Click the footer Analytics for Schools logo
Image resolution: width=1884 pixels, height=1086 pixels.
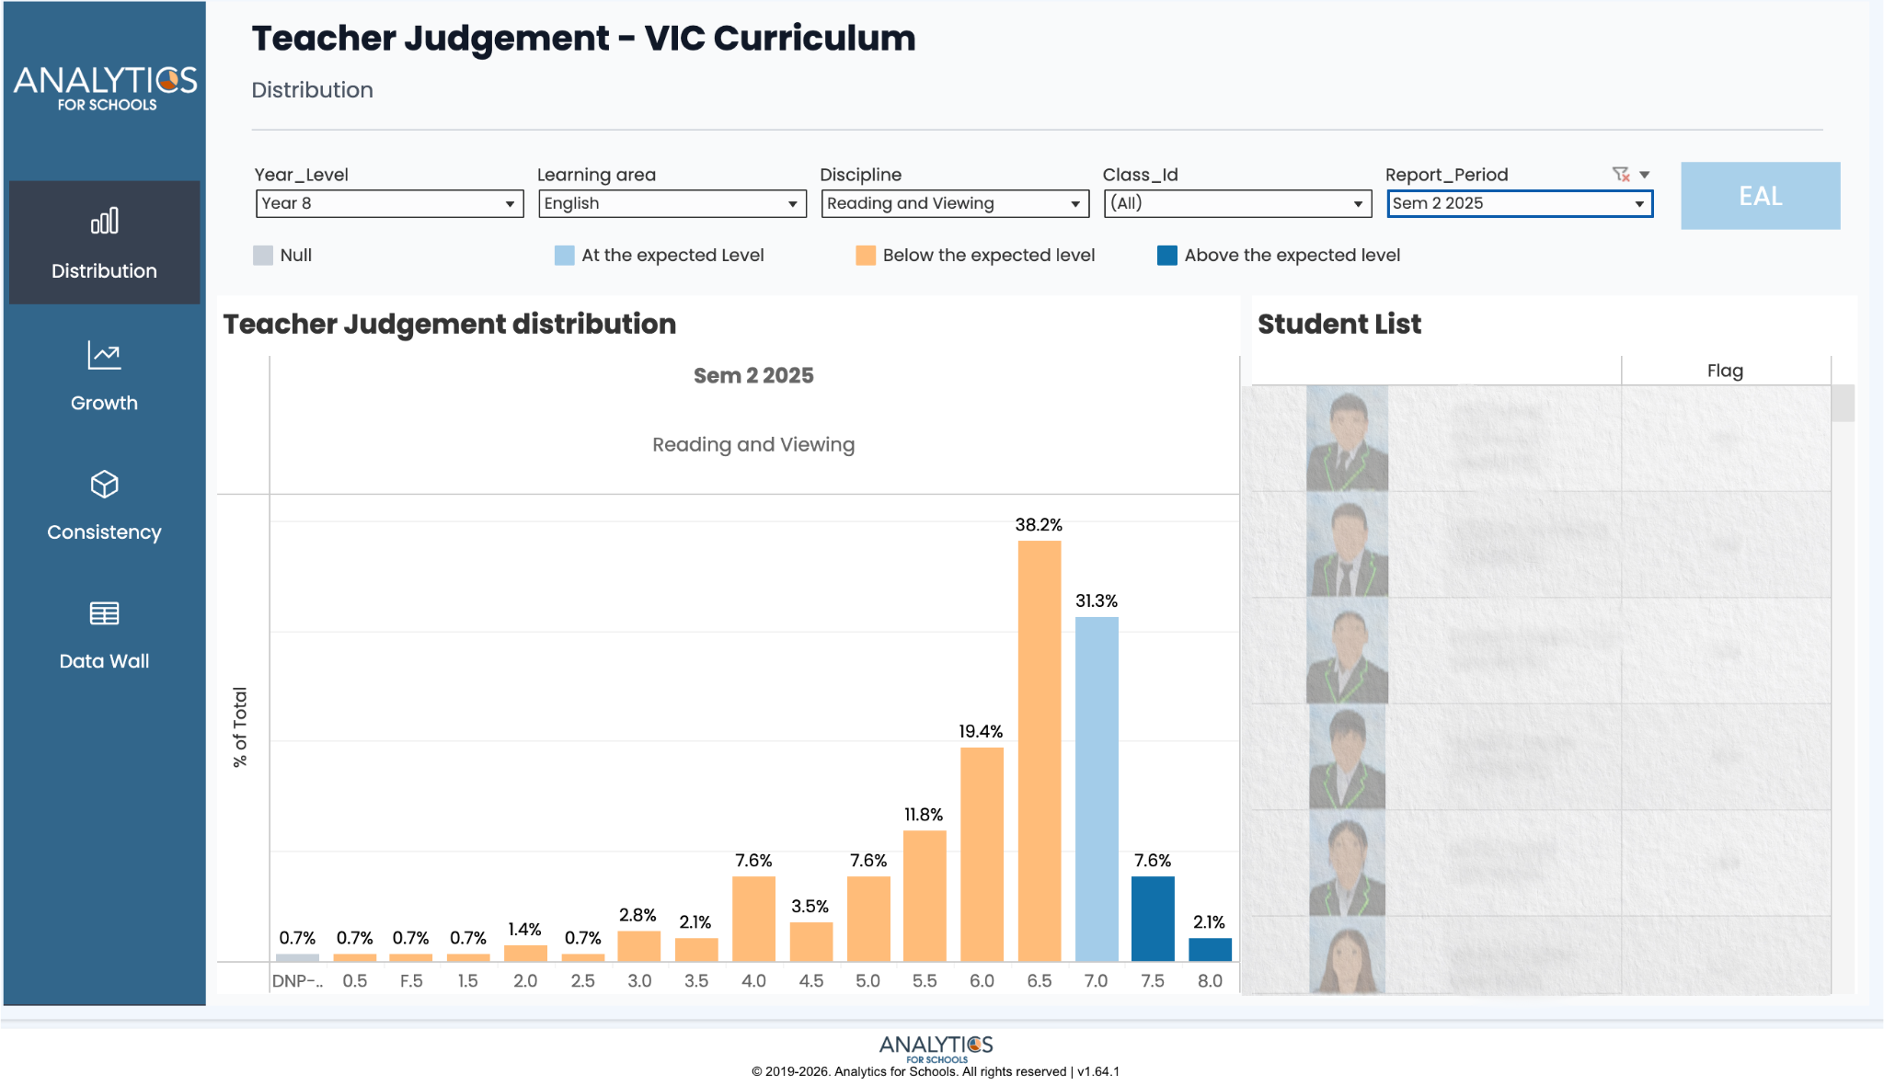point(936,1047)
